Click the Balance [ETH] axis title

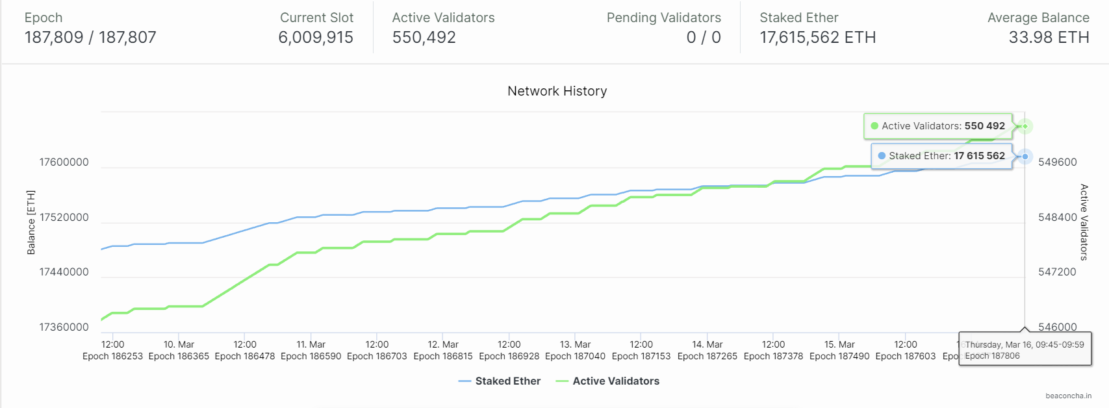[x=31, y=222]
